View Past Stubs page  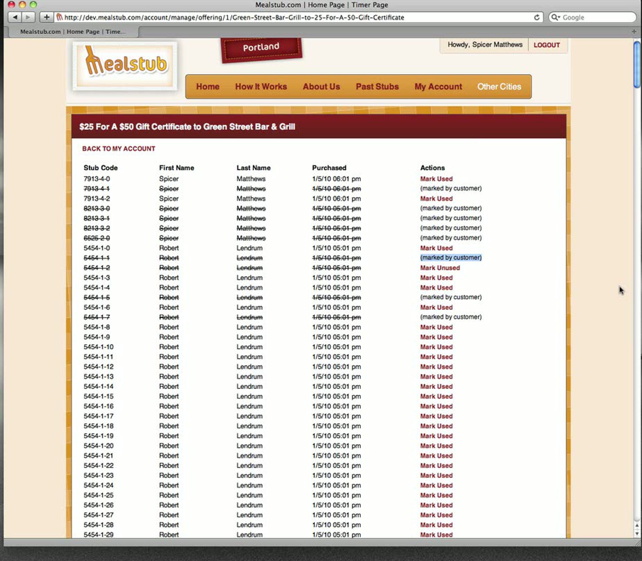pos(377,87)
